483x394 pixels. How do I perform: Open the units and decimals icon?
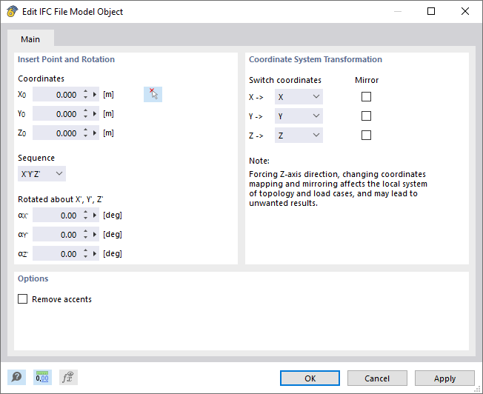pos(41,378)
